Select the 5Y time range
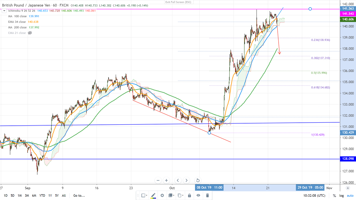Screen dimensions: 356x200 coord(57,196)
